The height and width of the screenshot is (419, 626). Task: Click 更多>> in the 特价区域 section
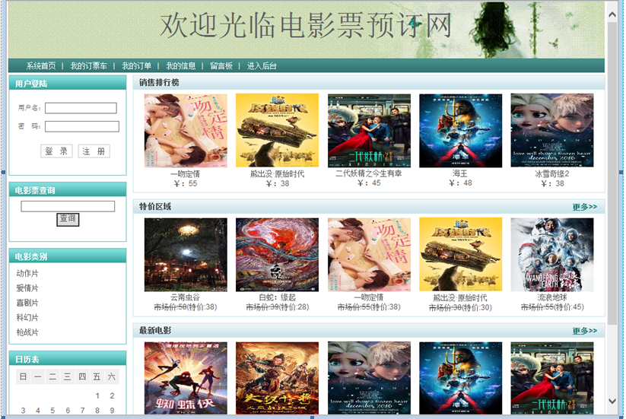[x=584, y=207]
